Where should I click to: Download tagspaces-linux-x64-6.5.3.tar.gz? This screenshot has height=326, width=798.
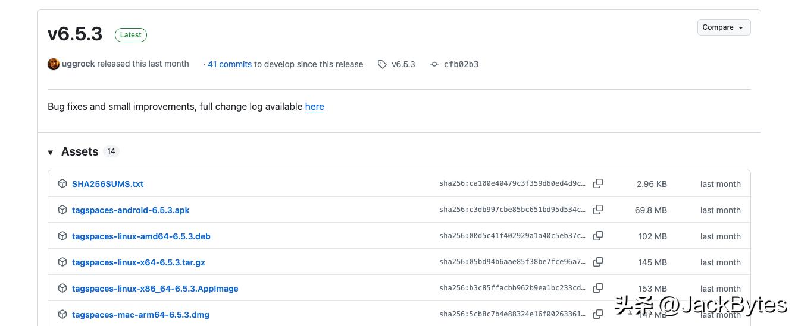[x=138, y=262]
